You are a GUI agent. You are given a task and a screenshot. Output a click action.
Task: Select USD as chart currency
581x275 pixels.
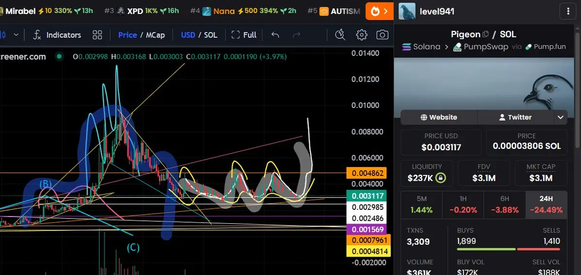point(188,35)
